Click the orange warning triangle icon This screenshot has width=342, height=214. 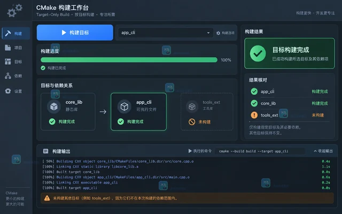click(x=47, y=198)
